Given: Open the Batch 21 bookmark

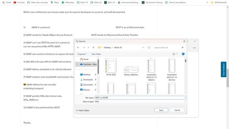Looking at the screenshot, I should click(x=110, y=3).
